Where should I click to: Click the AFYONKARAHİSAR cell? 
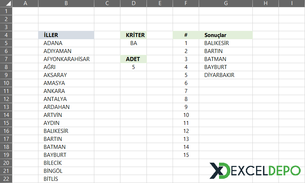click(66, 59)
